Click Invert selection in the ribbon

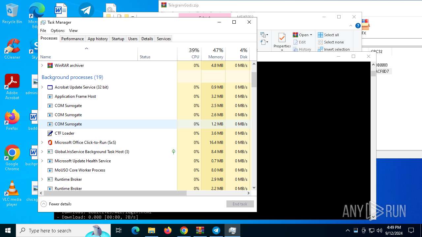(334, 49)
